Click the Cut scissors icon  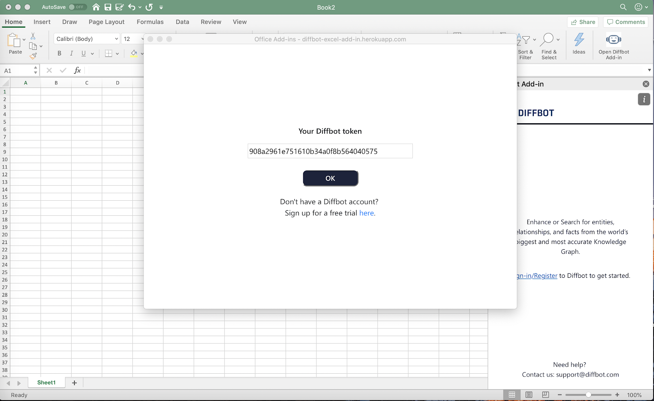33,36
